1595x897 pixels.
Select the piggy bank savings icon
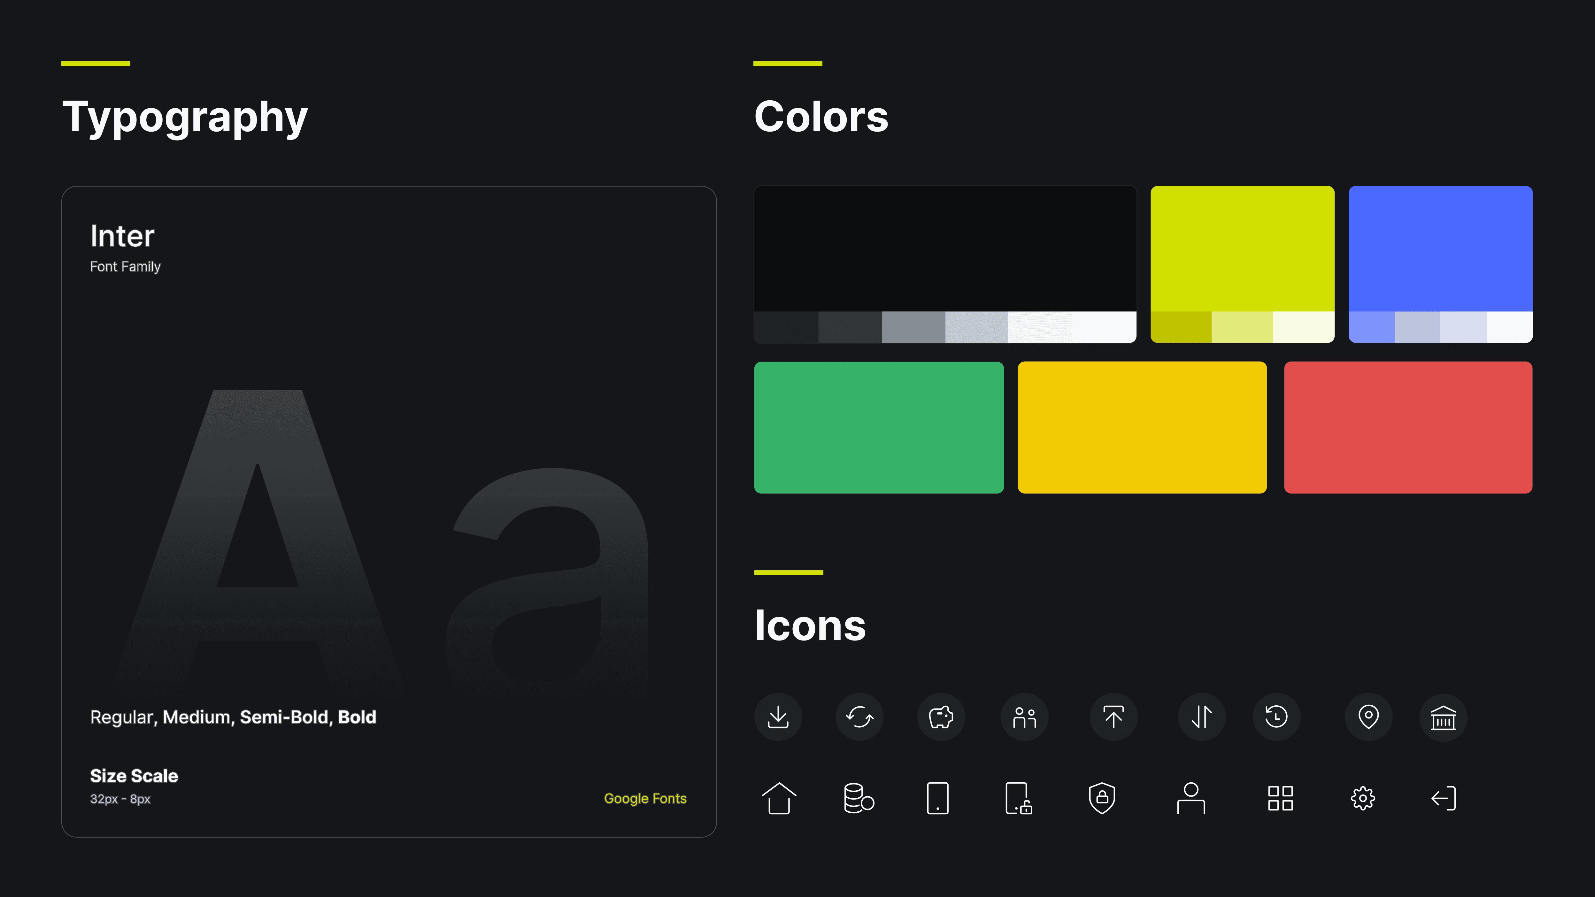(x=941, y=717)
